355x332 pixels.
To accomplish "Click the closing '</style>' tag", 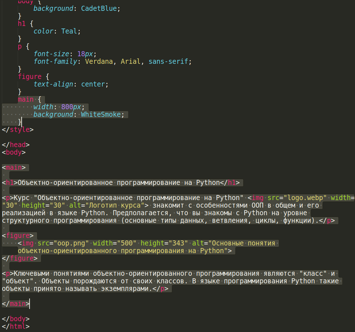I will [x=18, y=129].
